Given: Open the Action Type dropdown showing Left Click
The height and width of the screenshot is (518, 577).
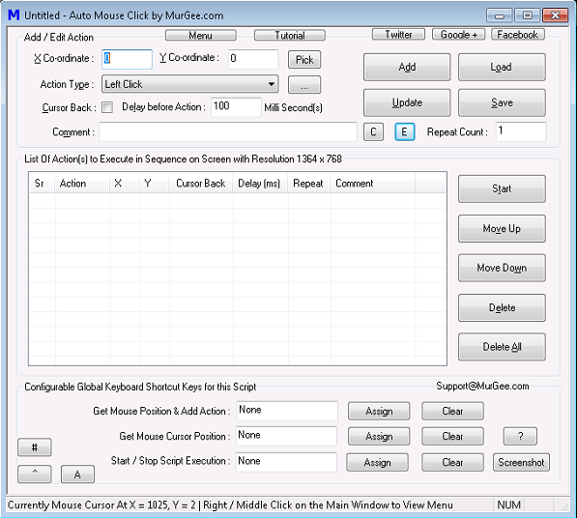Looking at the screenshot, I should (x=189, y=84).
